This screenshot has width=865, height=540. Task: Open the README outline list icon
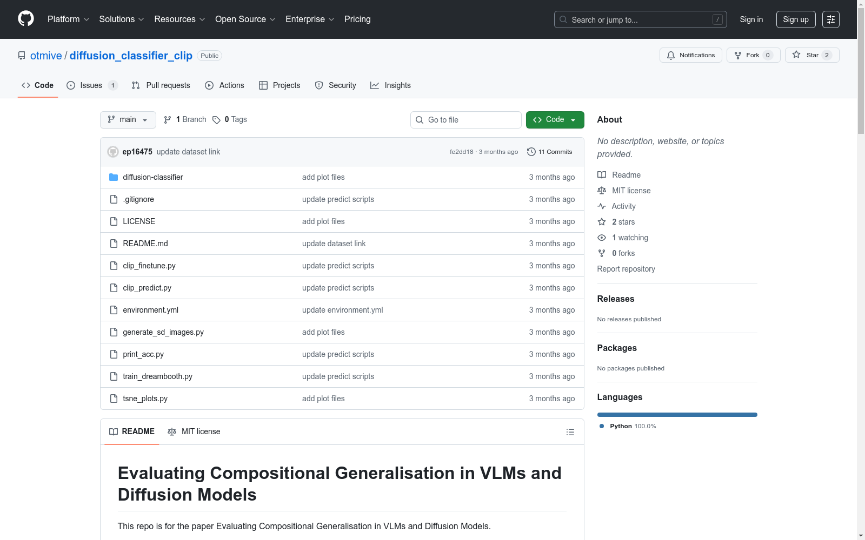pyautogui.click(x=570, y=432)
